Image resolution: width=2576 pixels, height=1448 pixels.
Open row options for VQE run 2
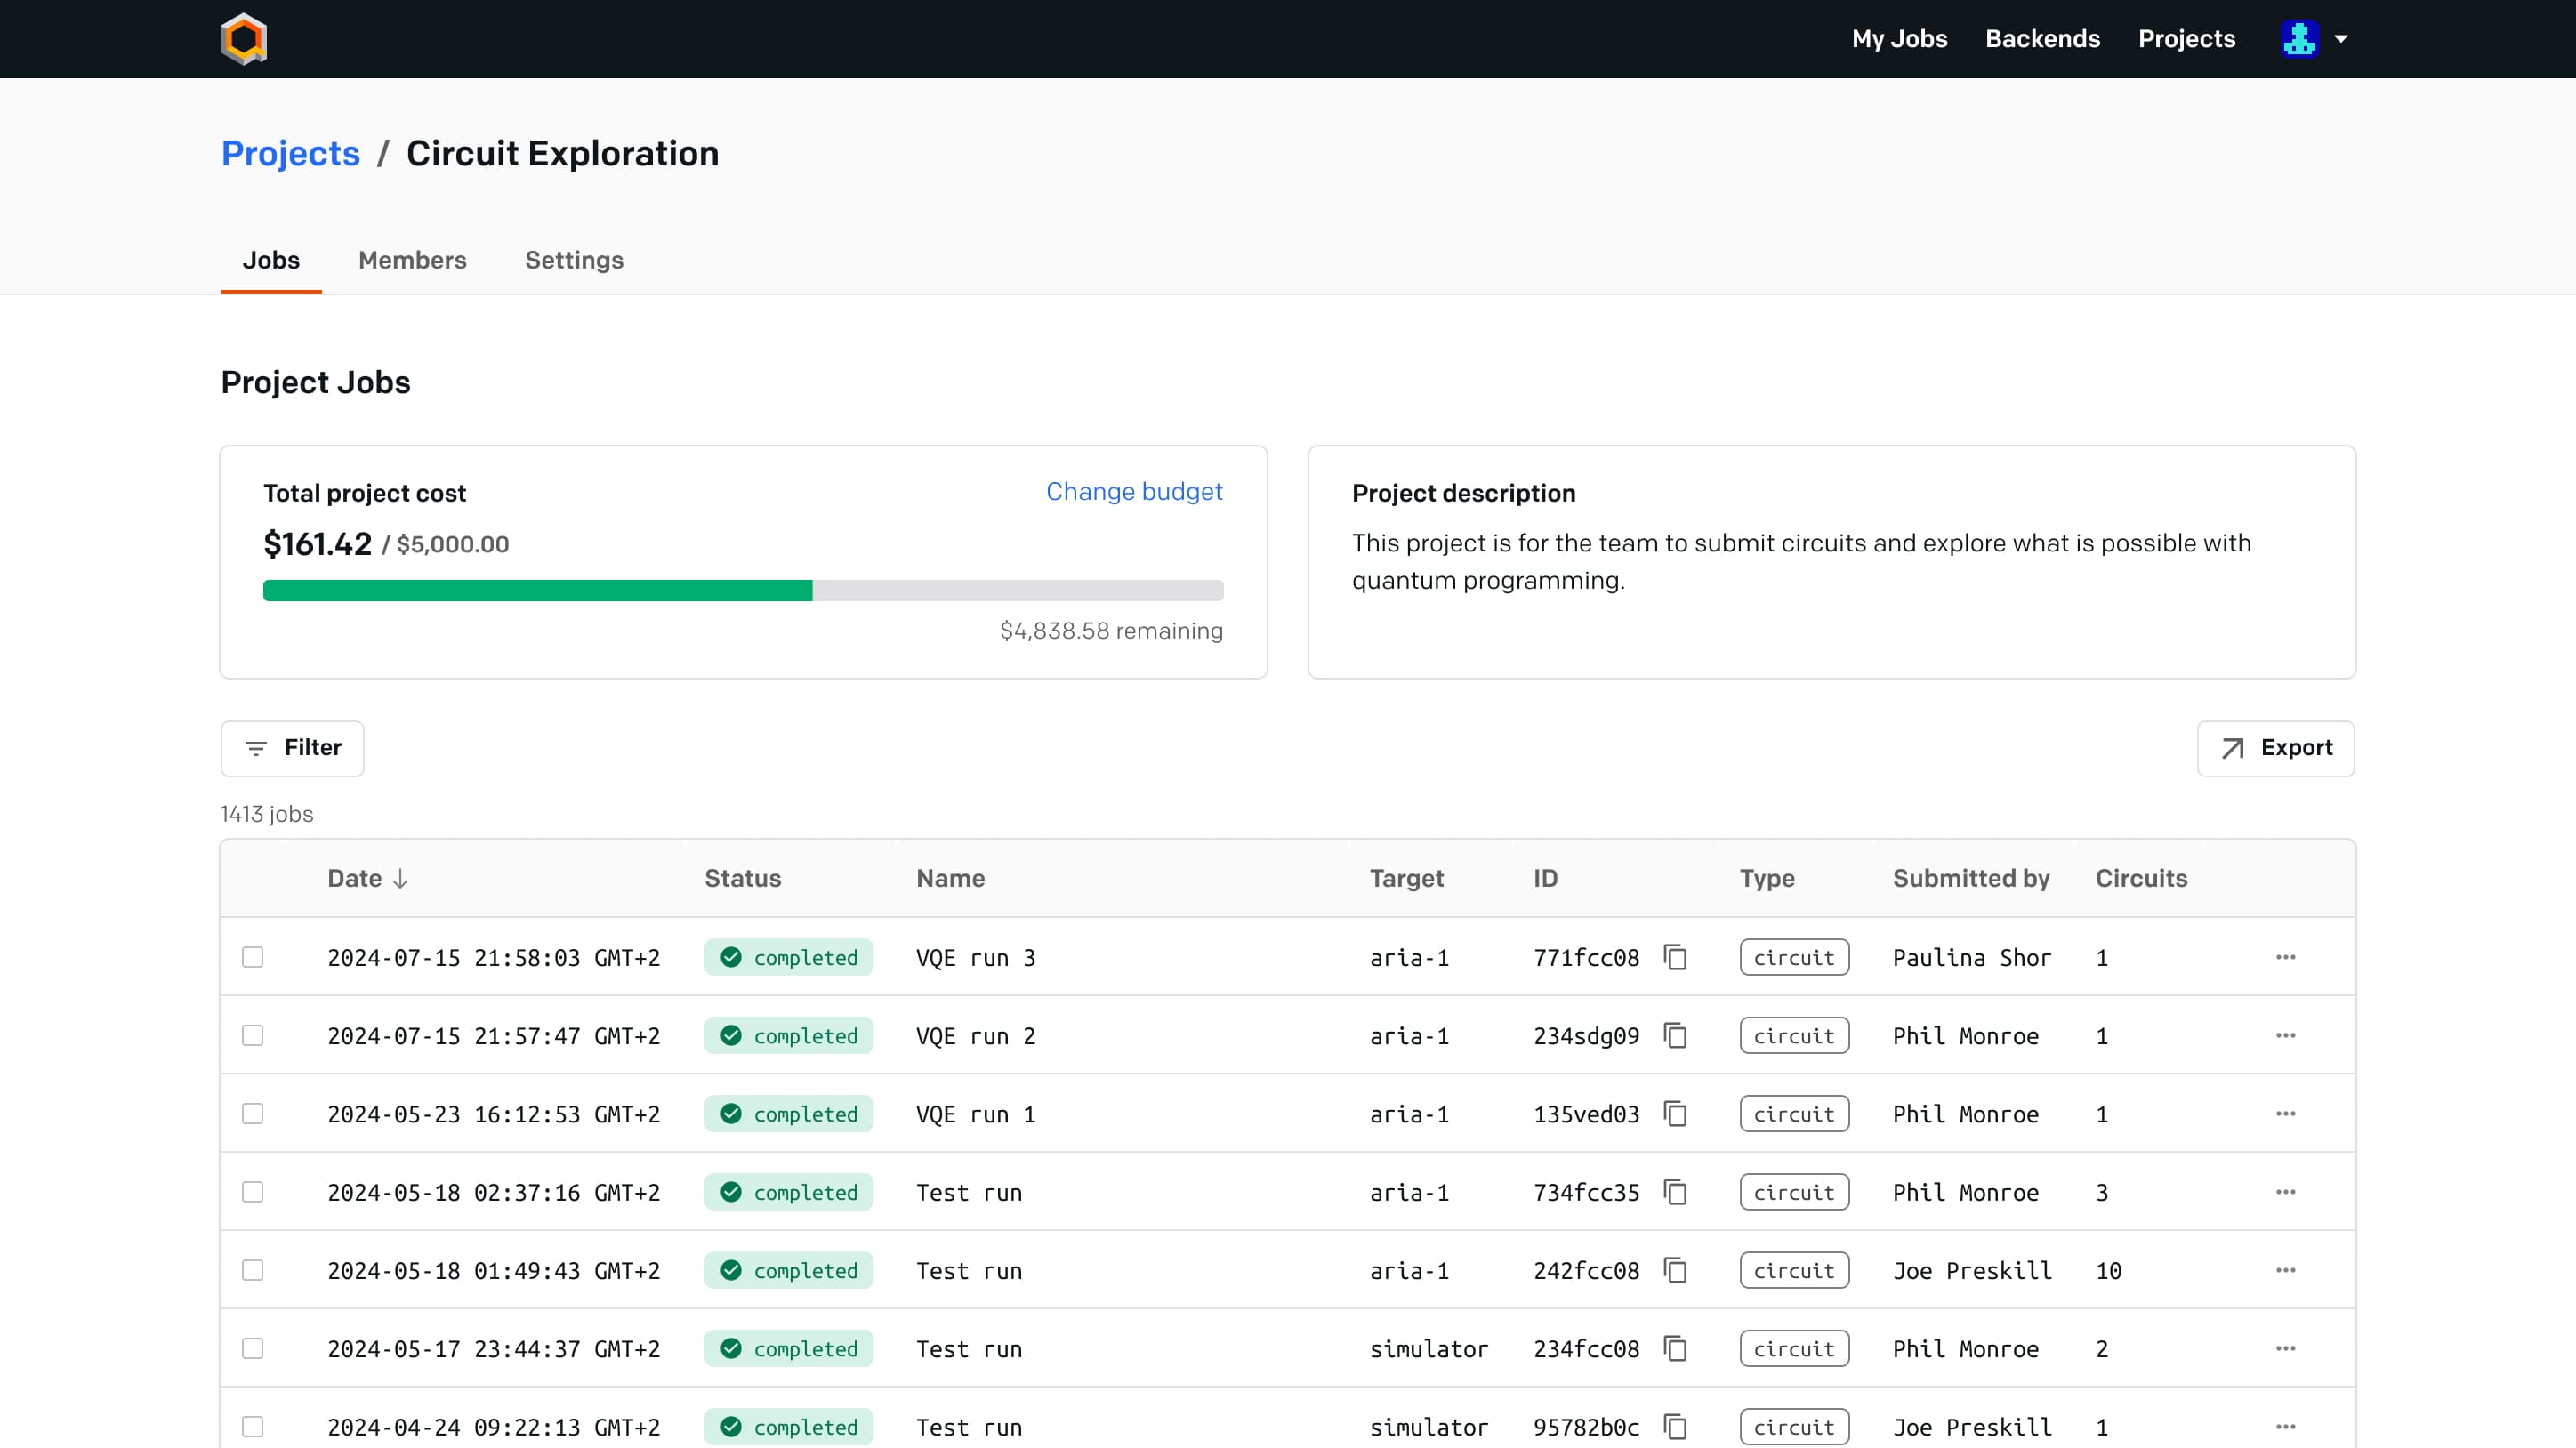tap(2285, 1036)
